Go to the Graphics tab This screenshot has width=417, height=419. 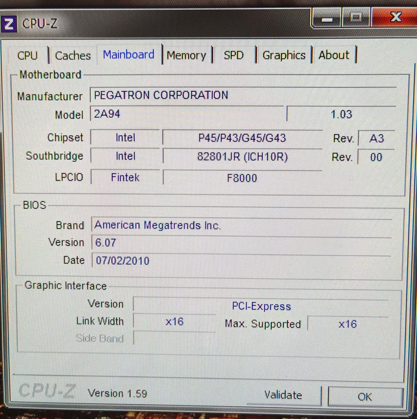coord(284,55)
